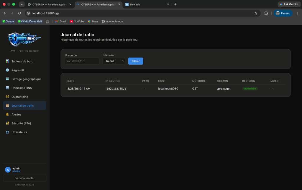Image resolution: width=302 pixels, height=190 pixels.
Task: Close the first CYBERISK tab
Action: coord(70,4)
